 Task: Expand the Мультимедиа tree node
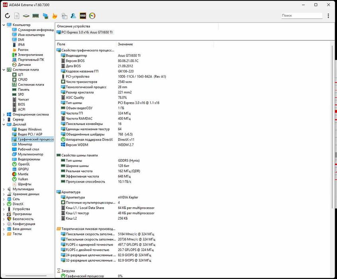coord(4,189)
